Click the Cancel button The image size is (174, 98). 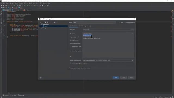tap(123, 78)
